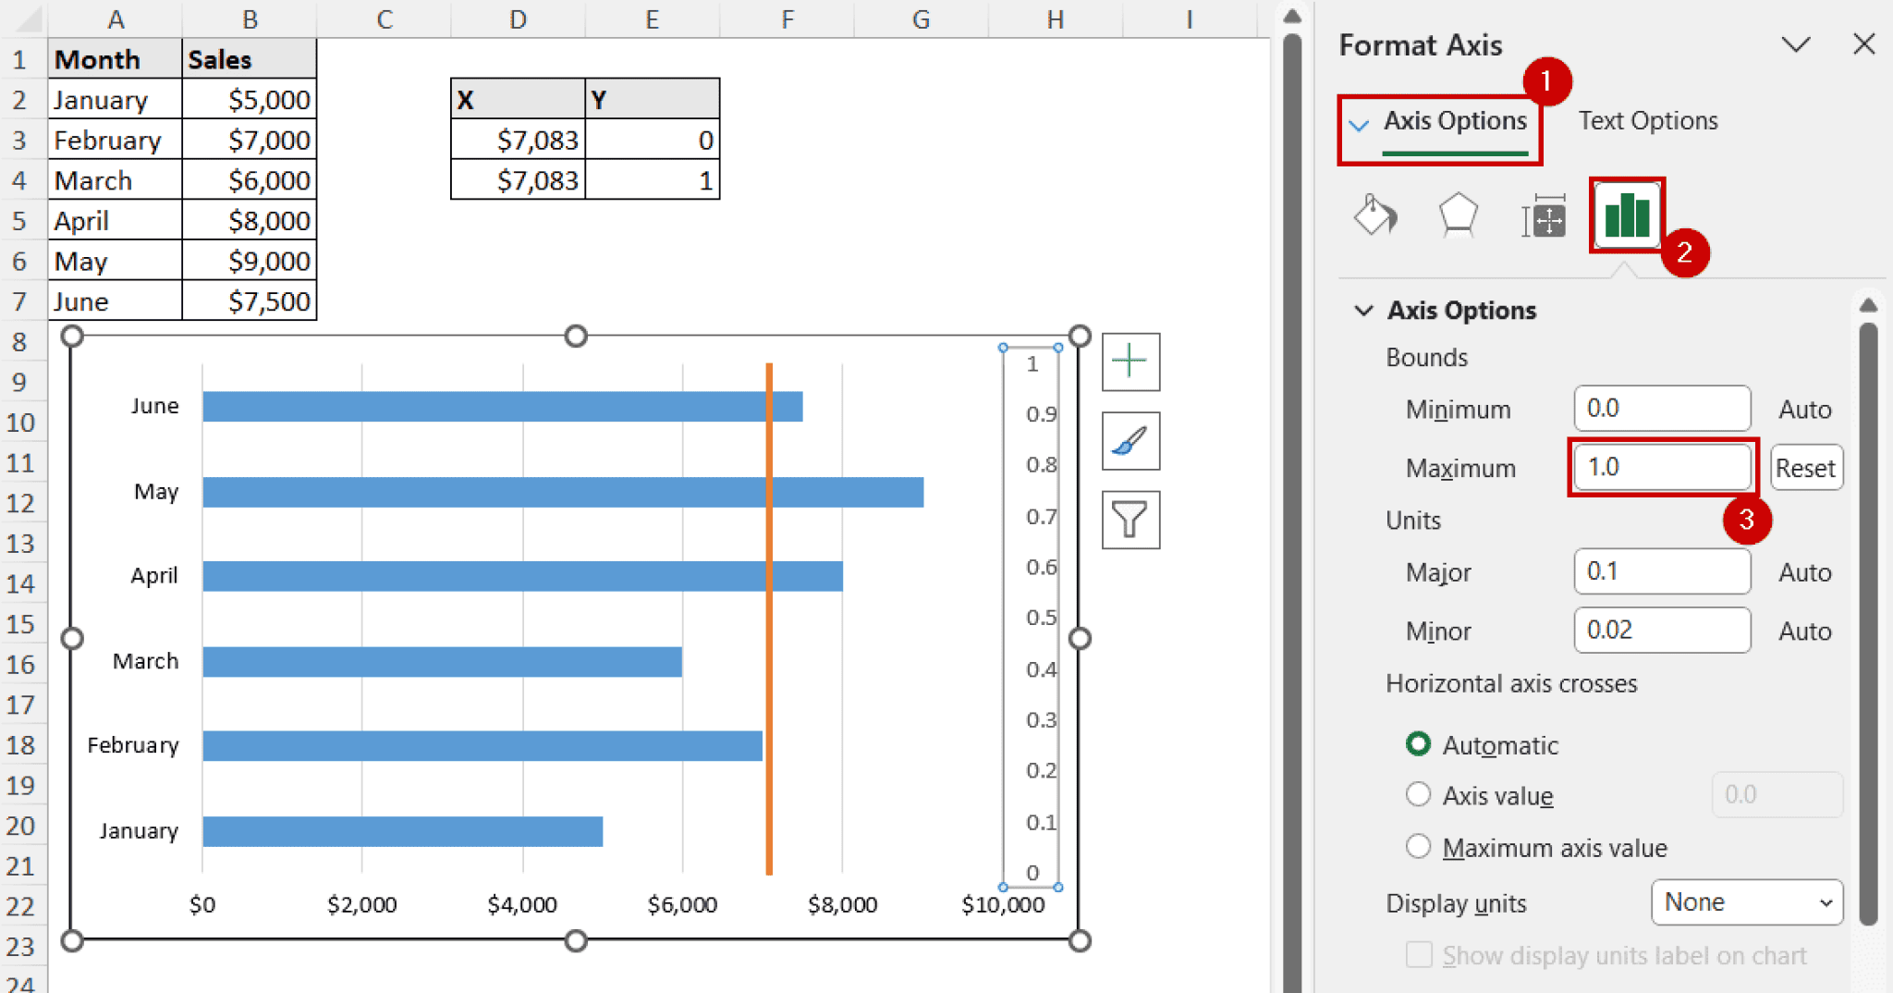
Task: Choose the Maximum axis value option
Action: 1420,846
